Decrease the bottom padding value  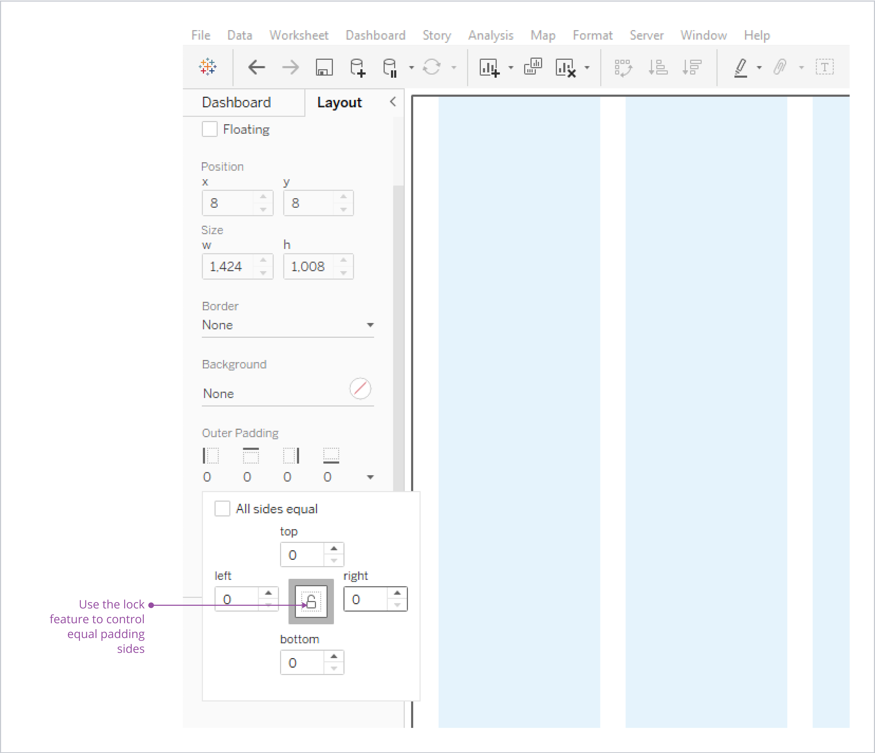[x=334, y=668]
